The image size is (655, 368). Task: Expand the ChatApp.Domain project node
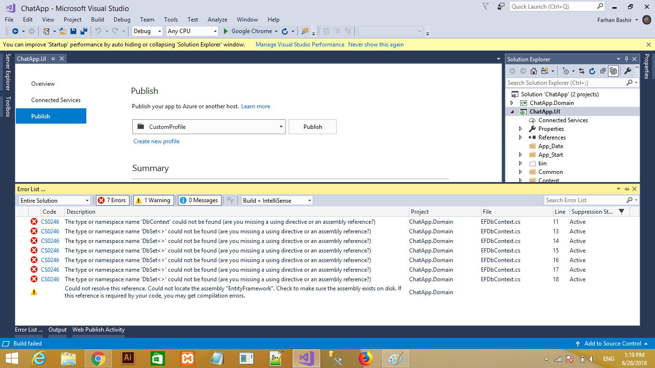click(x=512, y=103)
